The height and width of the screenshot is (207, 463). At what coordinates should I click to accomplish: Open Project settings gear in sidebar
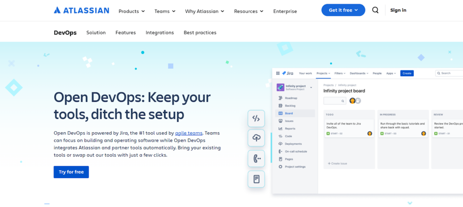point(280,167)
